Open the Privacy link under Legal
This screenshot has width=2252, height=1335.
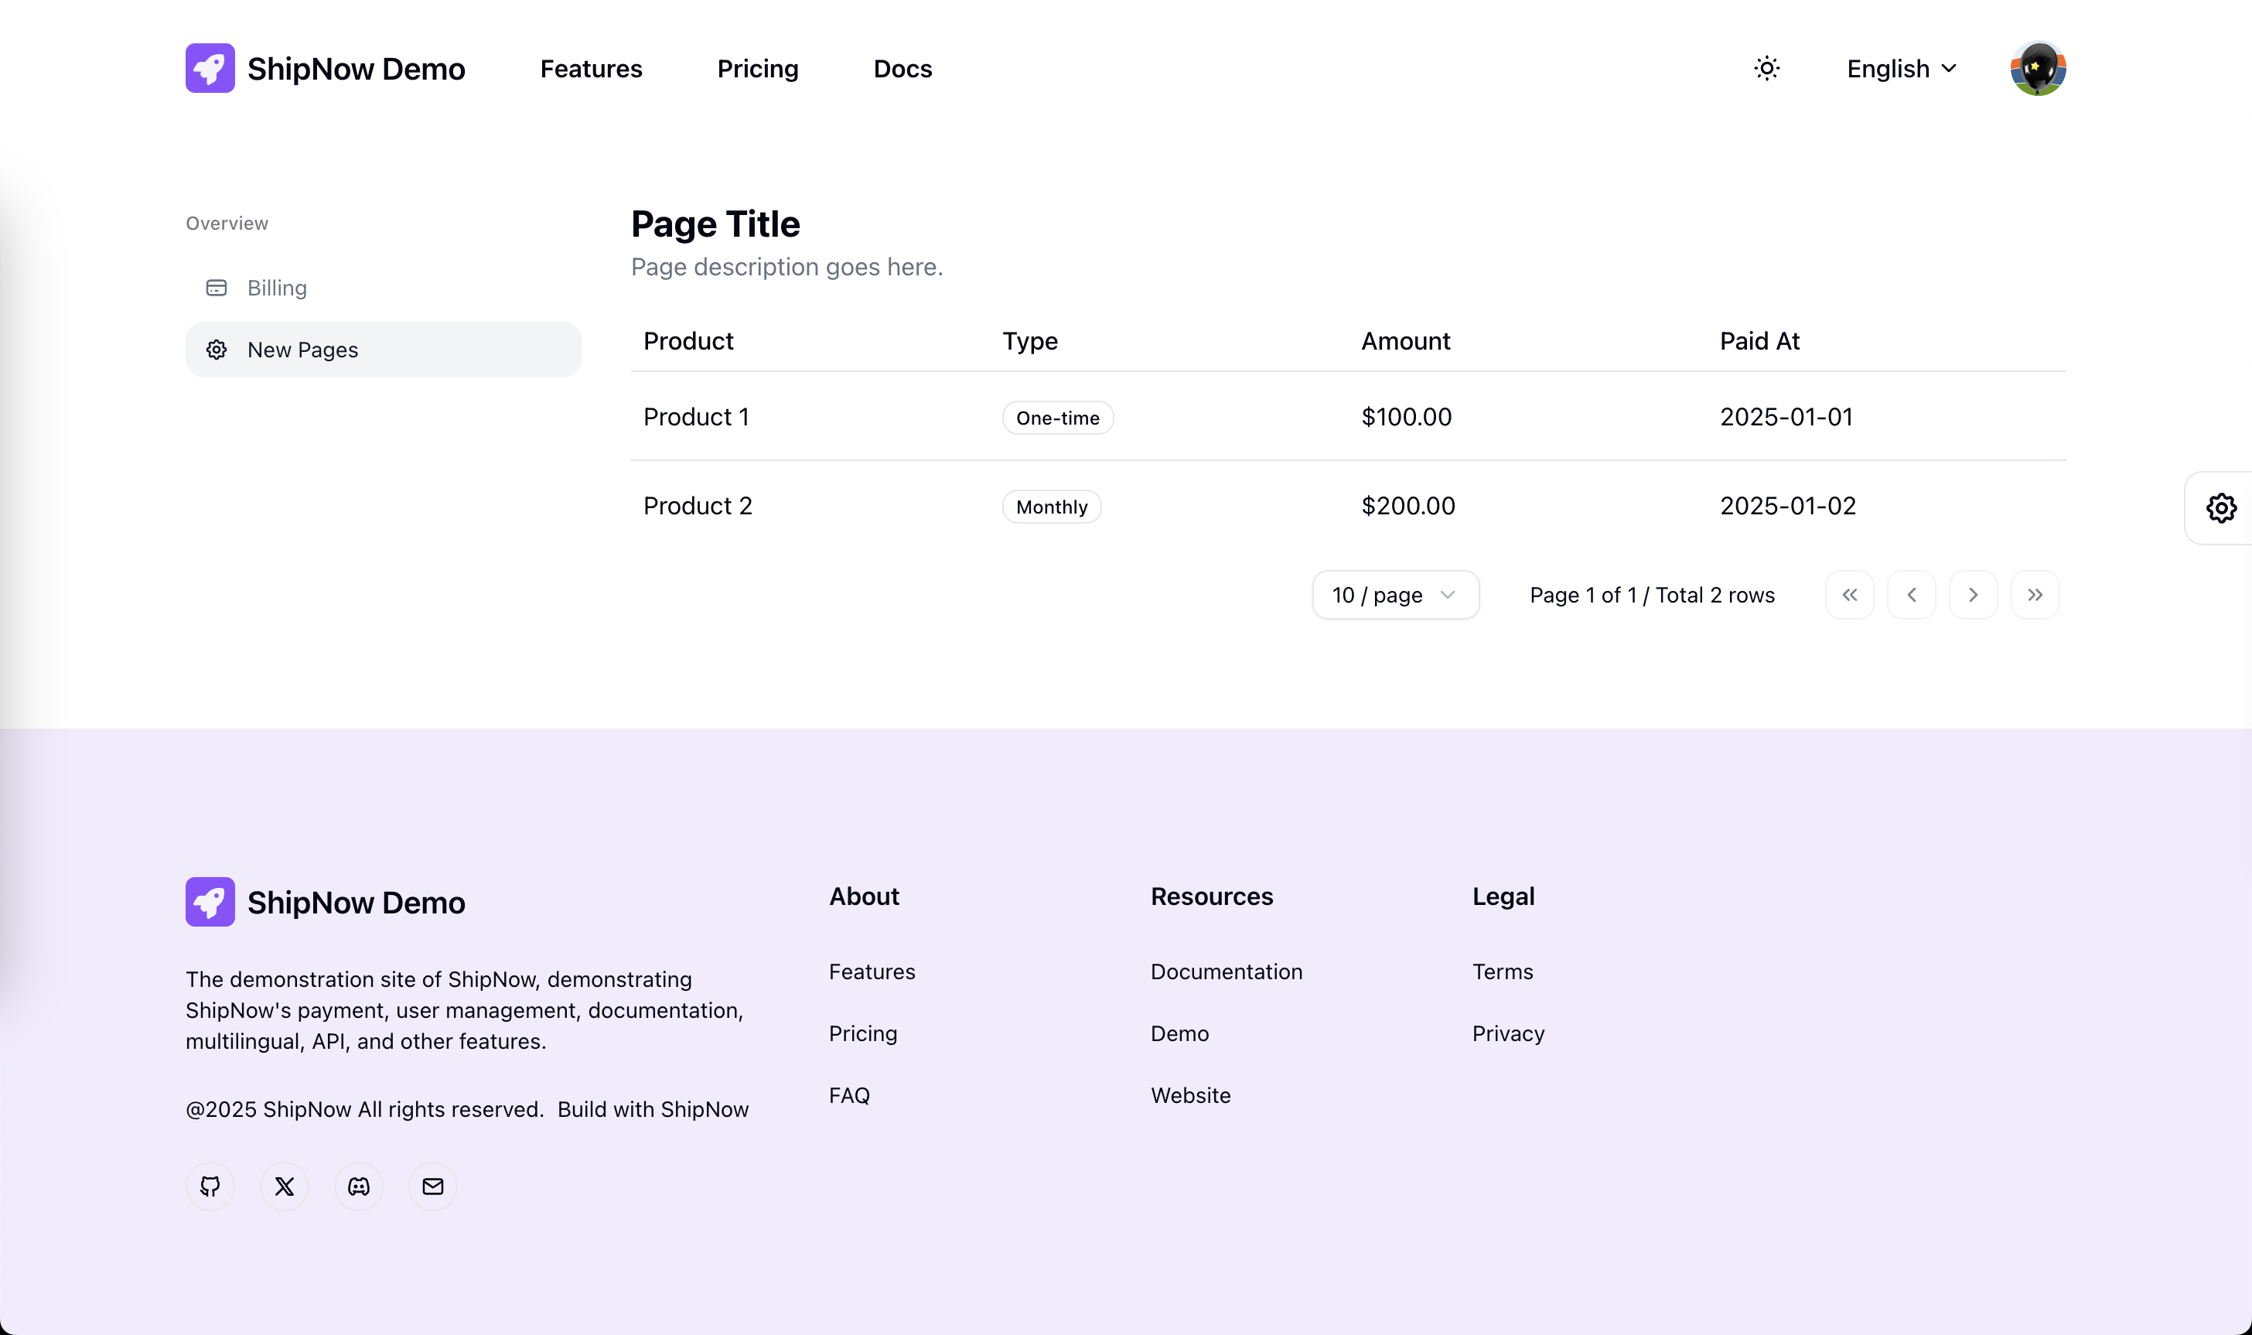(x=1508, y=1033)
